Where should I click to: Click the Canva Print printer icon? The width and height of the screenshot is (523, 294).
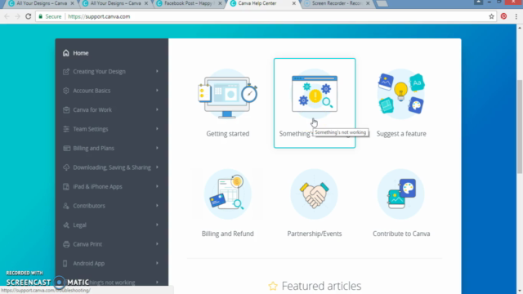pyautogui.click(x=65, y=244)
